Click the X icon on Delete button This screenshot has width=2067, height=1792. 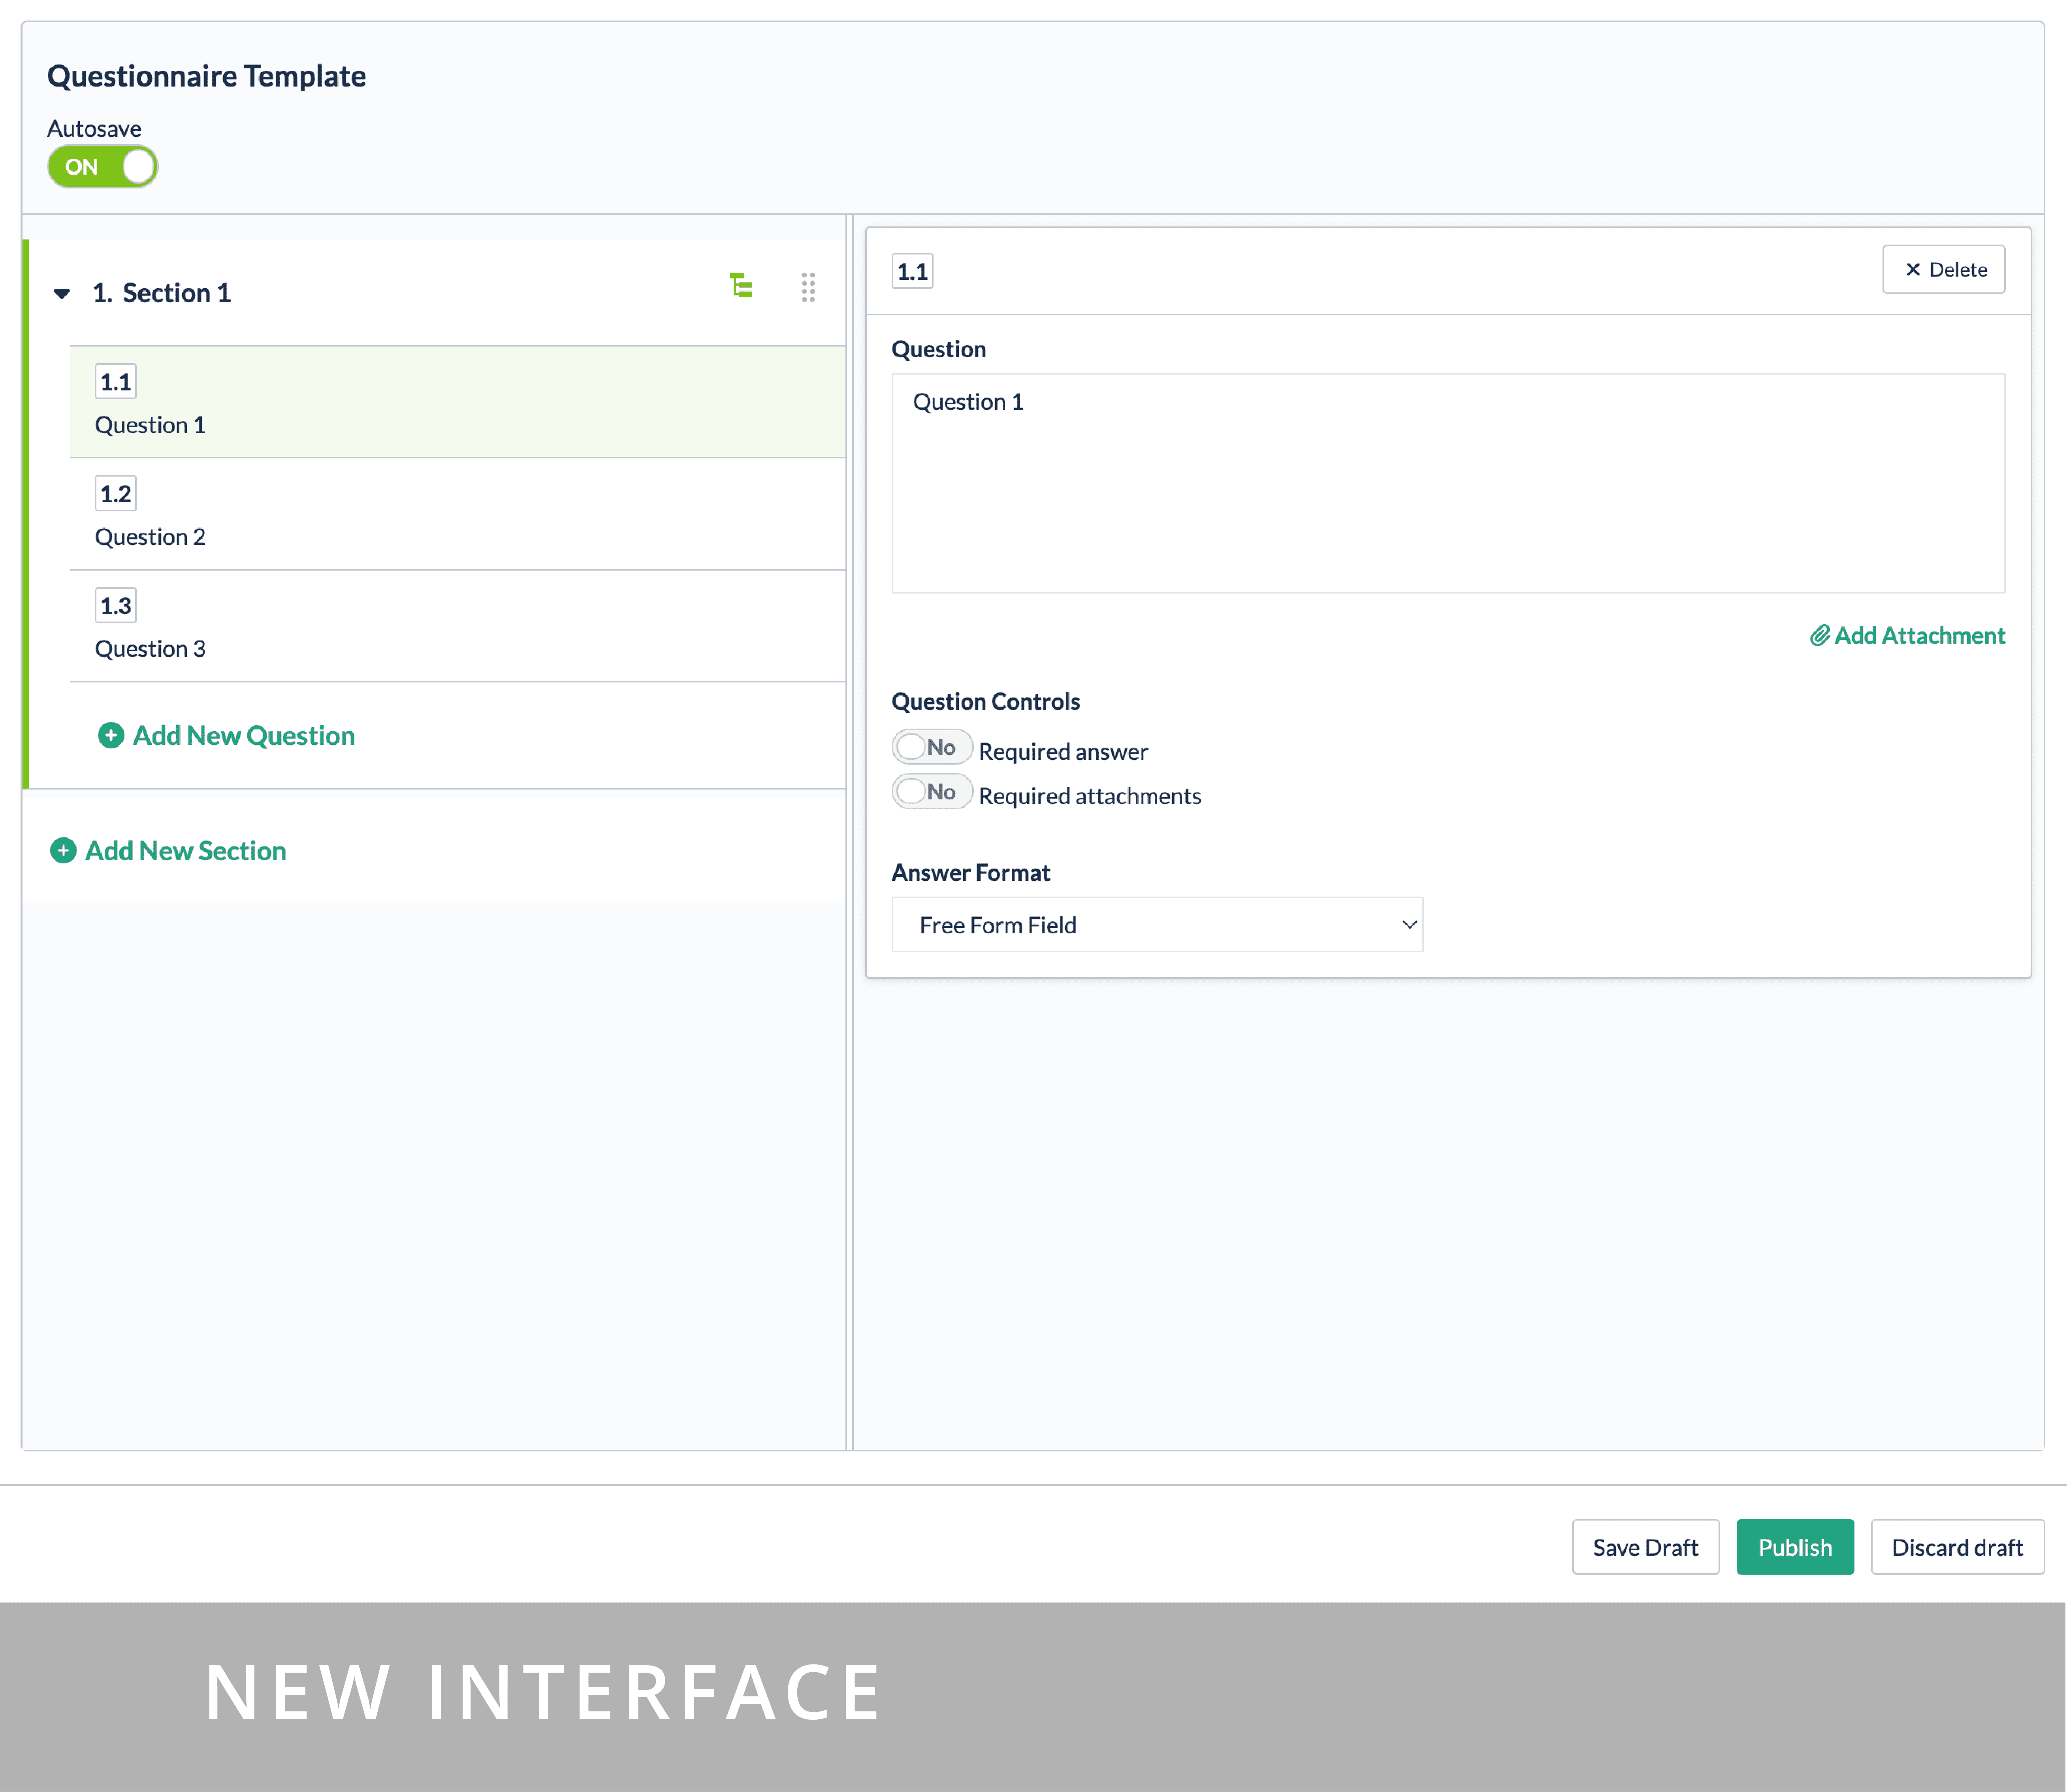coord(1913,270)
